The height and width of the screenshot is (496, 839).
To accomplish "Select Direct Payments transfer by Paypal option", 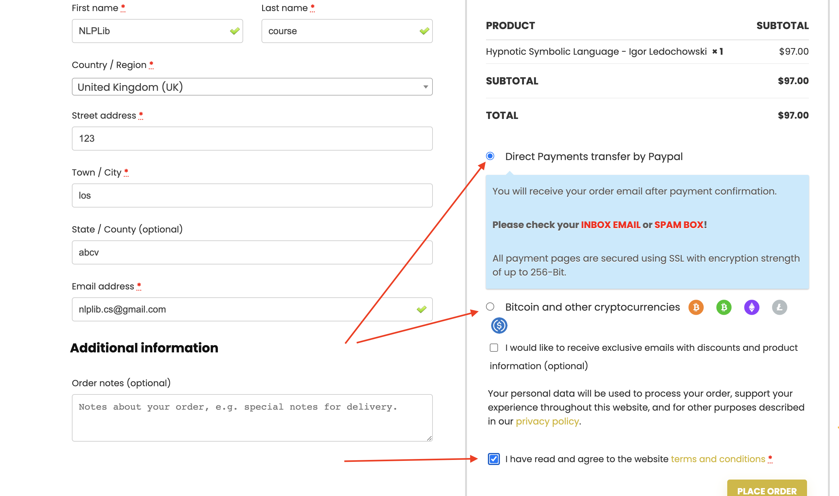I will (490, 156).
